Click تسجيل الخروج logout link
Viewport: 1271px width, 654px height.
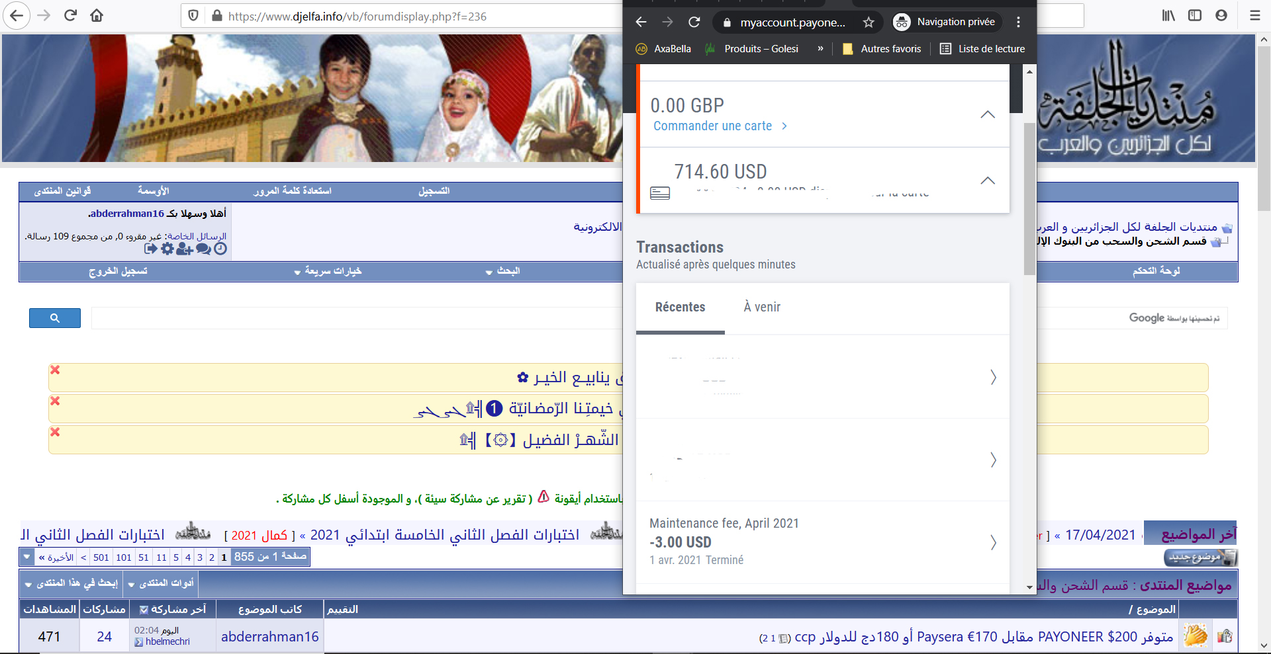click(x=118, y=271)
